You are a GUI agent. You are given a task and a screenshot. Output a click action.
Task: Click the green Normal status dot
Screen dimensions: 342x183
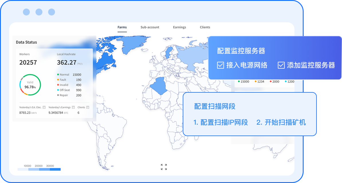click(x=58, y=75)
